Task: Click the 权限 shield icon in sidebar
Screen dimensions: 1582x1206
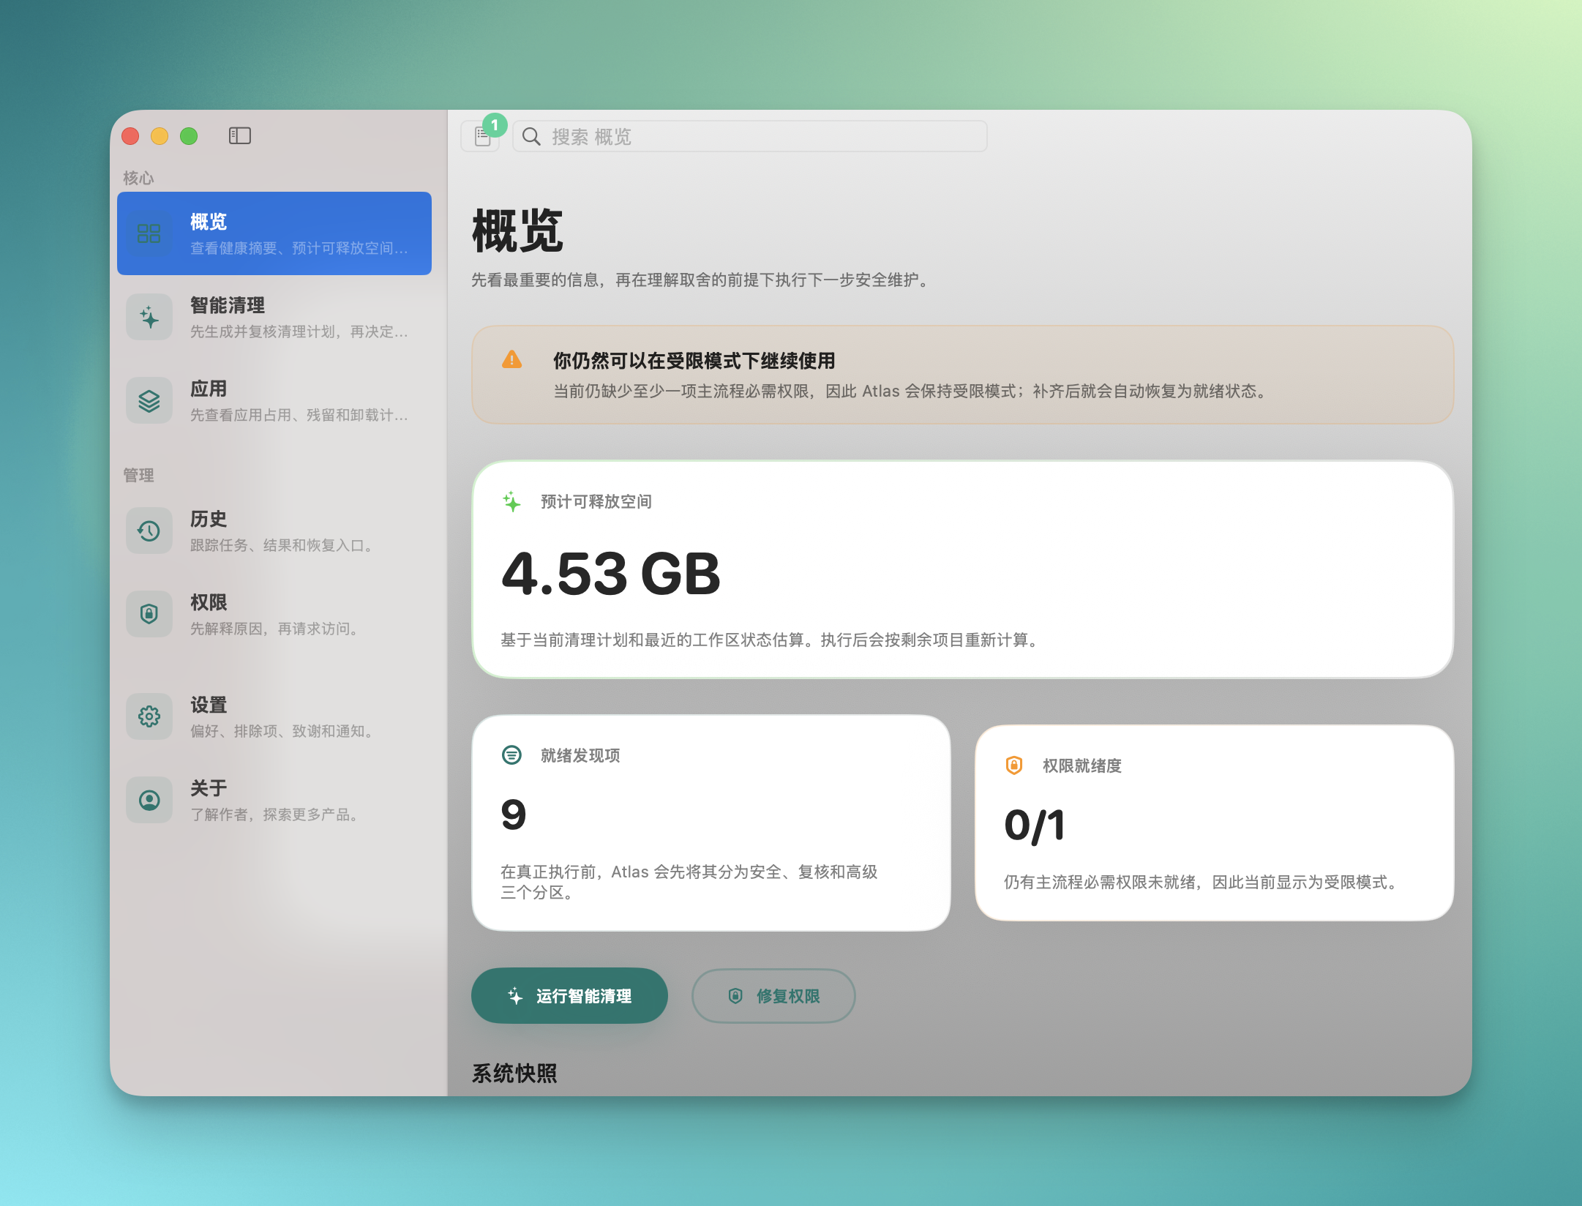Action: coord(149,614)
